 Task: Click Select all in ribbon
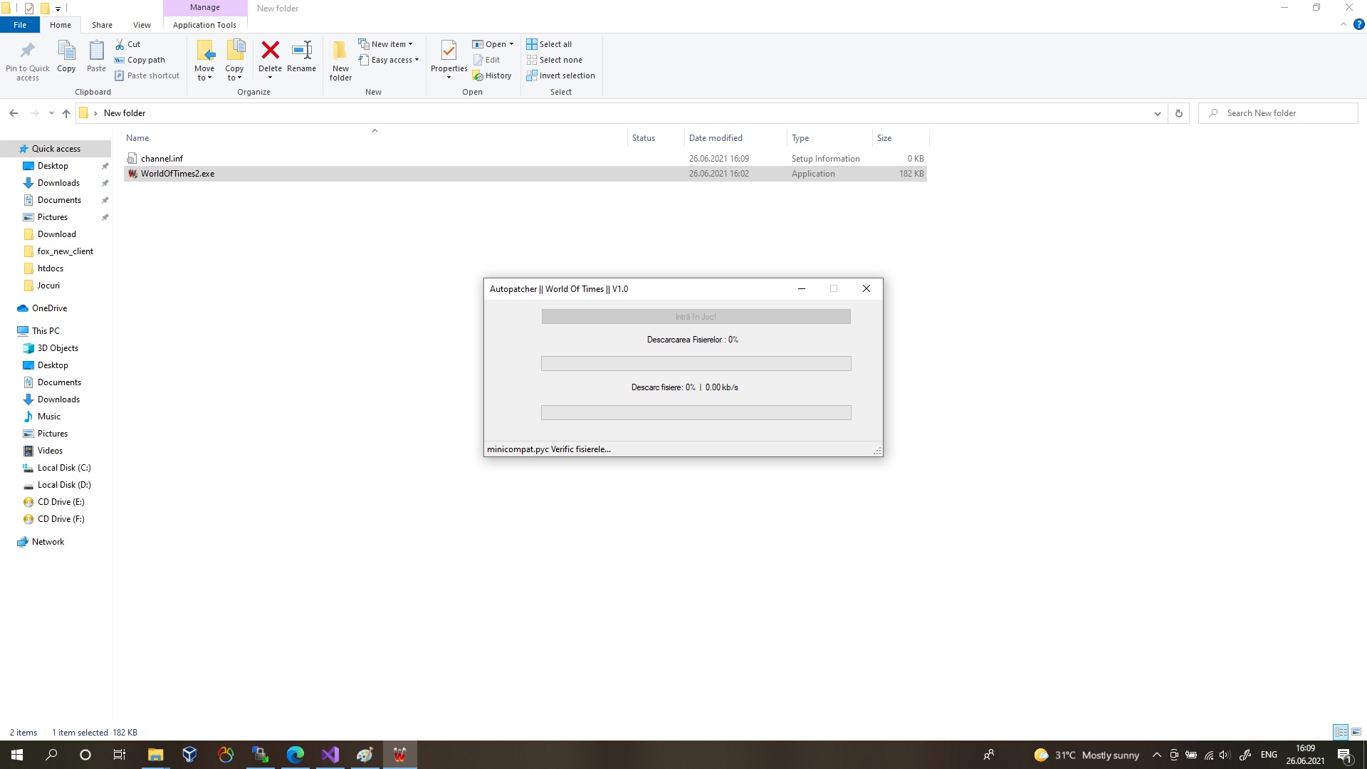549,44
